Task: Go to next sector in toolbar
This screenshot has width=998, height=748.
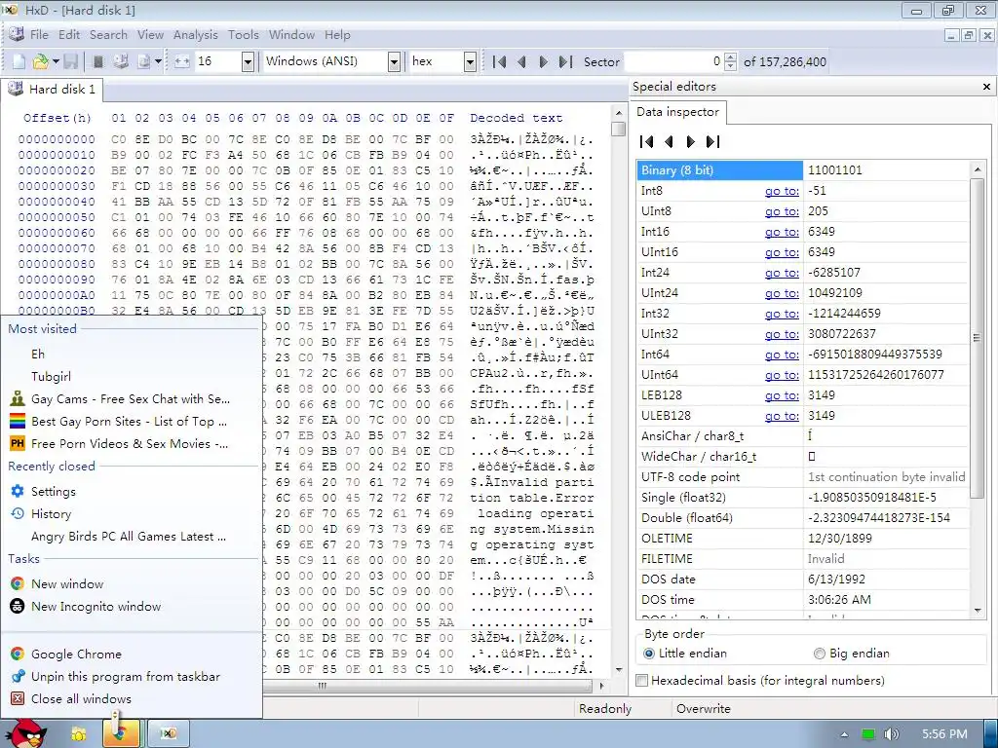Action: coord(543,61)
